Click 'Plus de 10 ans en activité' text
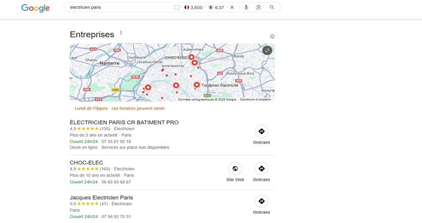422x223 pixels. click(x=95, y=175)
